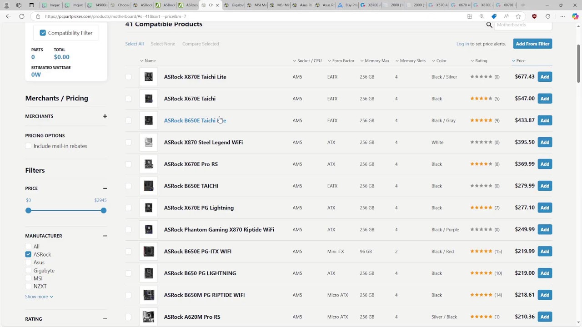Check the Gigabyte manufacturer checkbox

(x=28, y=270)
